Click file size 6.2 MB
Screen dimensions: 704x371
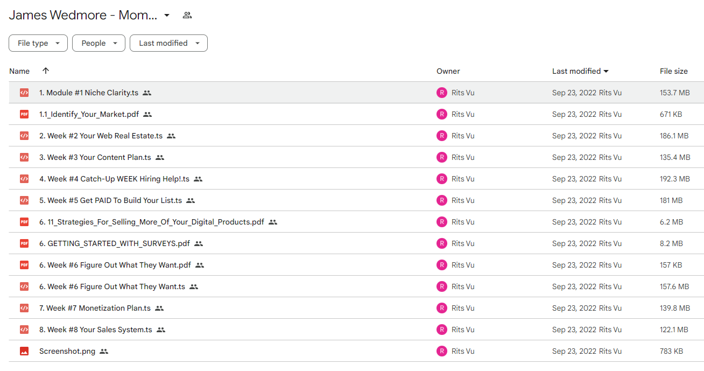pos(672,222)
